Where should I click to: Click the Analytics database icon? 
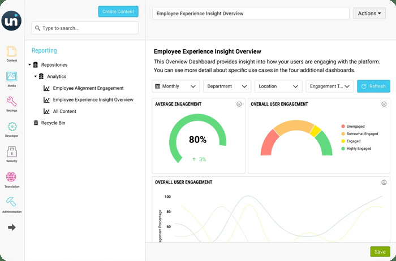[x=41, y=76]
